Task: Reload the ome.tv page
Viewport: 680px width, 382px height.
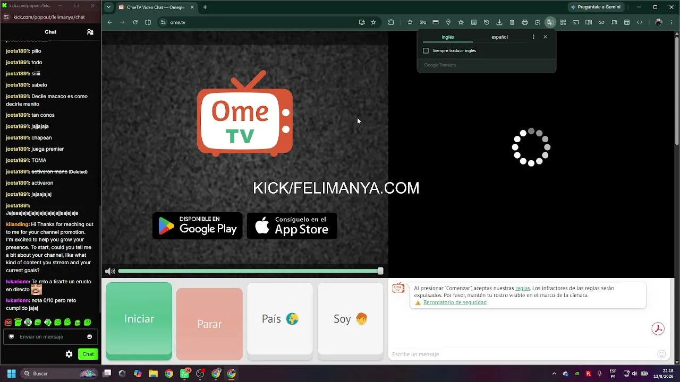Action: click(135, 22)
